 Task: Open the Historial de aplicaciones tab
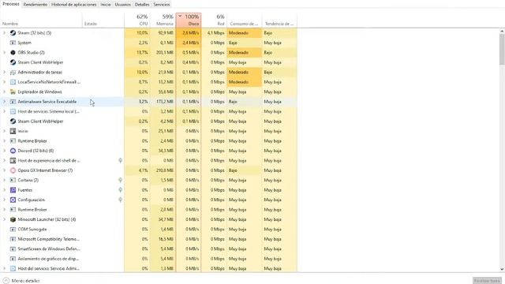pyautogui.click(x=73, y=5)
